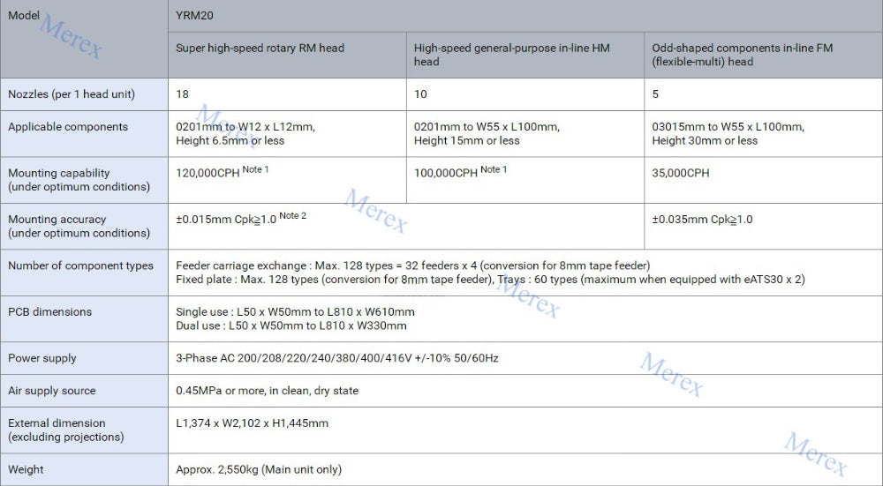Click the 'Height 30mm or less' component cell
Screen dimensions: 883x486
pyautogui.click(x=705, y=141)
